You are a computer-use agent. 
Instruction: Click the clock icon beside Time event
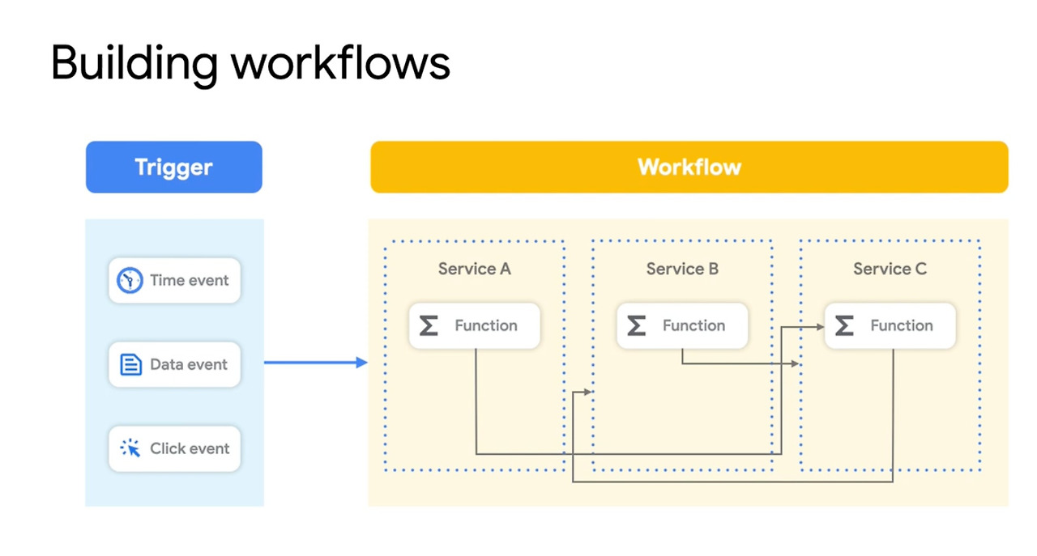pos(130,281)
